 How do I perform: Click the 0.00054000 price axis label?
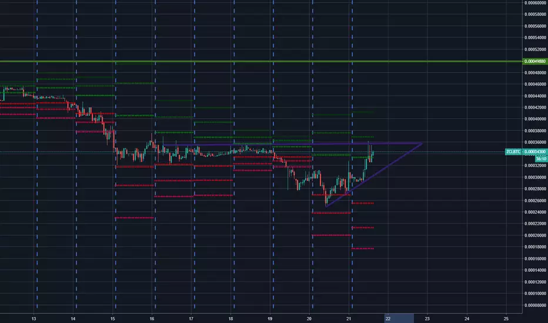click(534, 38)
